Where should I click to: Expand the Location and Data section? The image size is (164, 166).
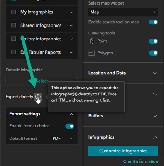[x=155, y=73]
